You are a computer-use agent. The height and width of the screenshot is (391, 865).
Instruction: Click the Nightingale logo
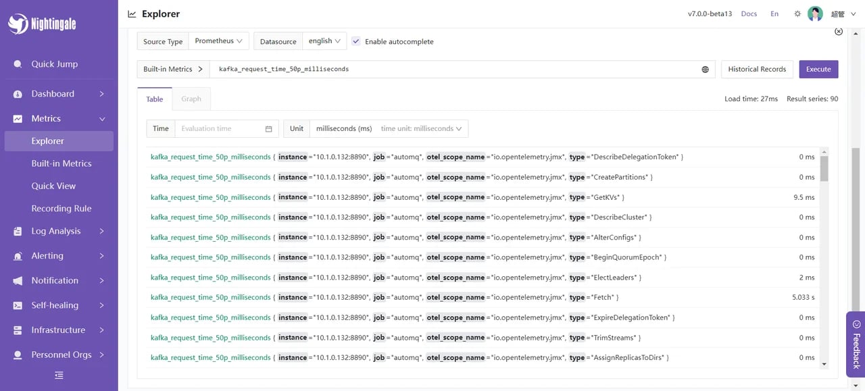click(42, 24)
